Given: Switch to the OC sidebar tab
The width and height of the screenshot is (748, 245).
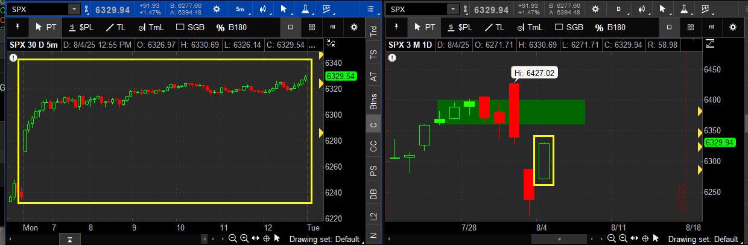Looking at the screenshot, I should 373,145.
